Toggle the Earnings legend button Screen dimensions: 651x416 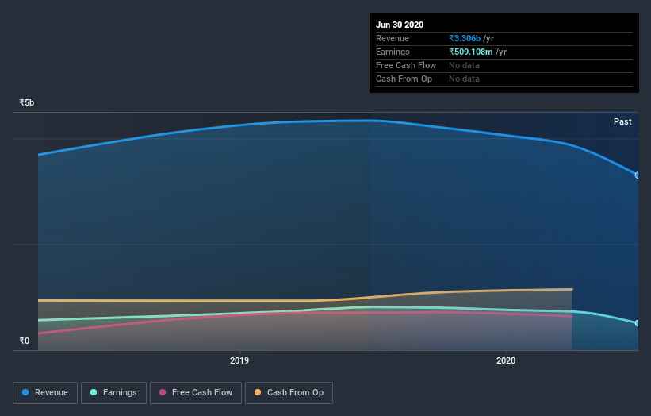pyautogui.click(x=113, y=393)
